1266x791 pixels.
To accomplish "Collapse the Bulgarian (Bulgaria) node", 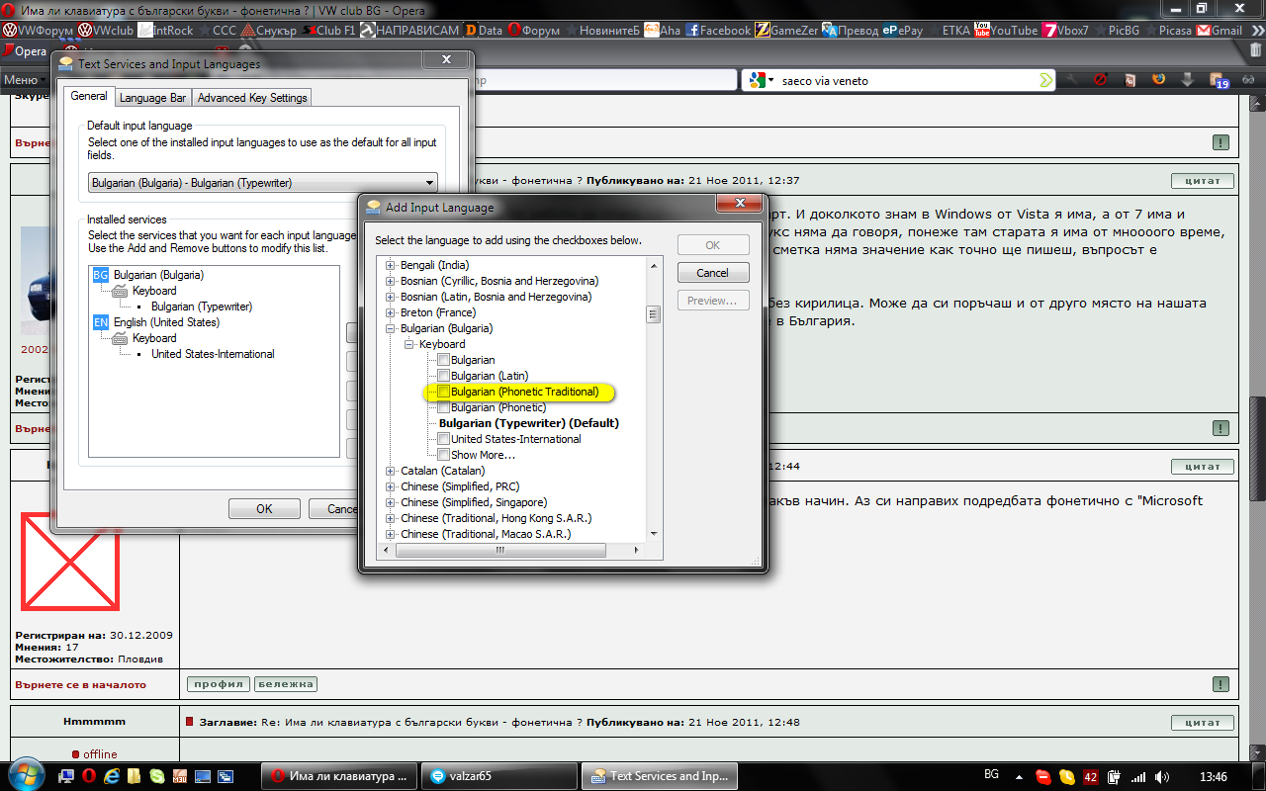I will (391, 328).
